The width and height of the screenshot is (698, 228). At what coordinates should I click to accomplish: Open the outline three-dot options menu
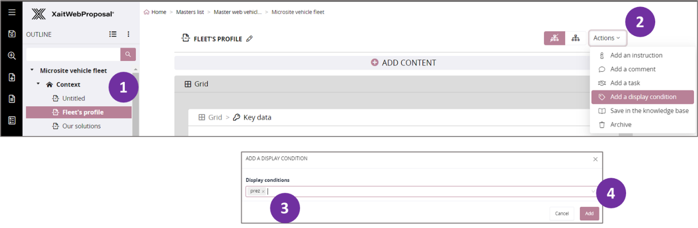(x=128, y=34)
